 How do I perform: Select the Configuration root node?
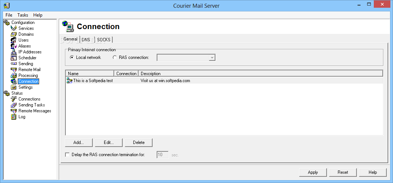pos(23,22)
